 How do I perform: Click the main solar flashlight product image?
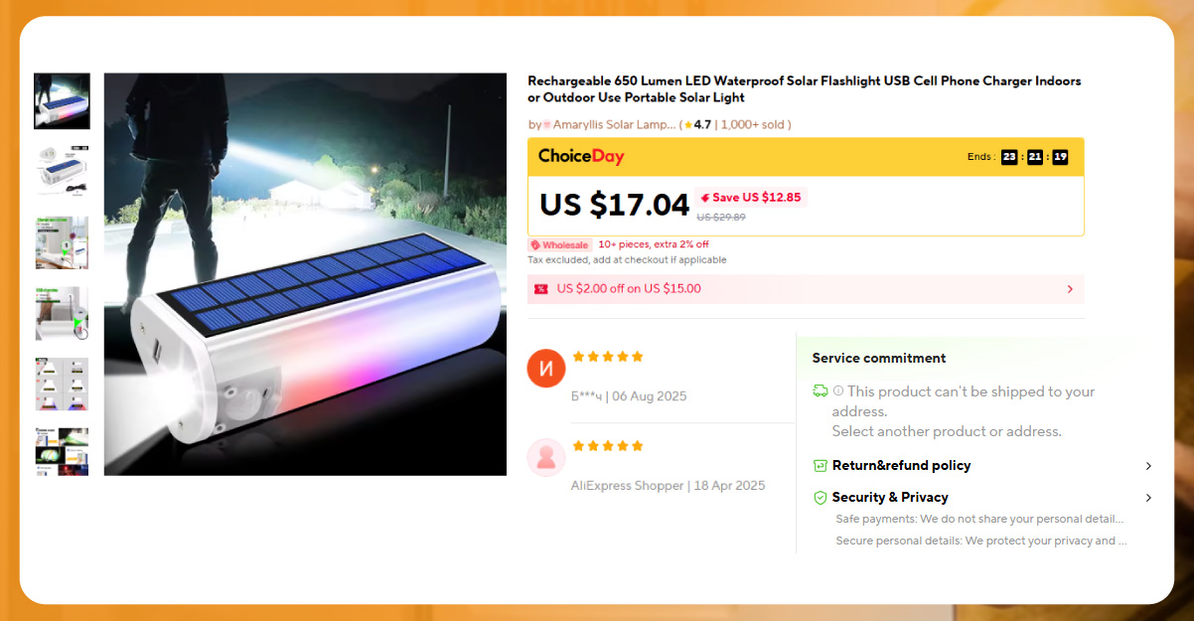coord(305,274)
